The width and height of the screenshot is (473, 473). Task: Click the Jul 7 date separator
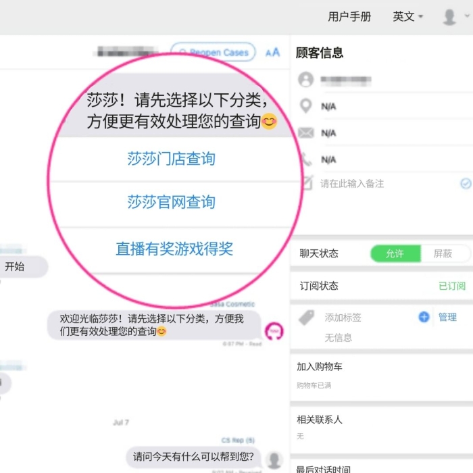point(121,422)
